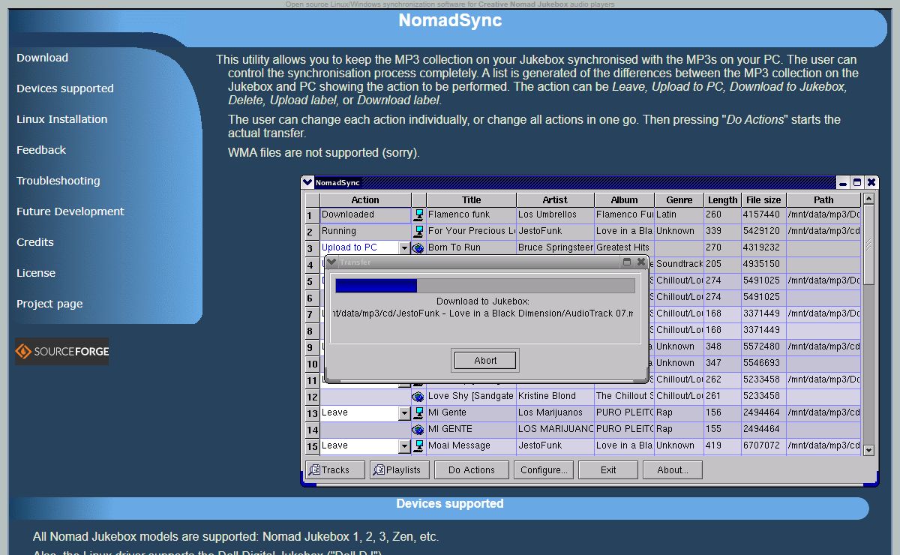The width and height of the screenshot is (900, 555).
Task: Click the track list vertical scrollbar thumb
Action: pos(868,244)
